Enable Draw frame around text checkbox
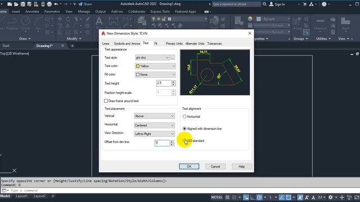 [106, 101]
